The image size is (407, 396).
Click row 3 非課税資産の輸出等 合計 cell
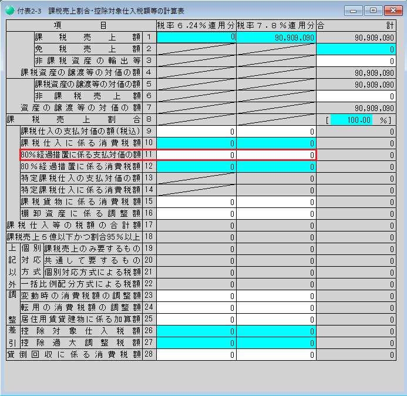[355, 61]
